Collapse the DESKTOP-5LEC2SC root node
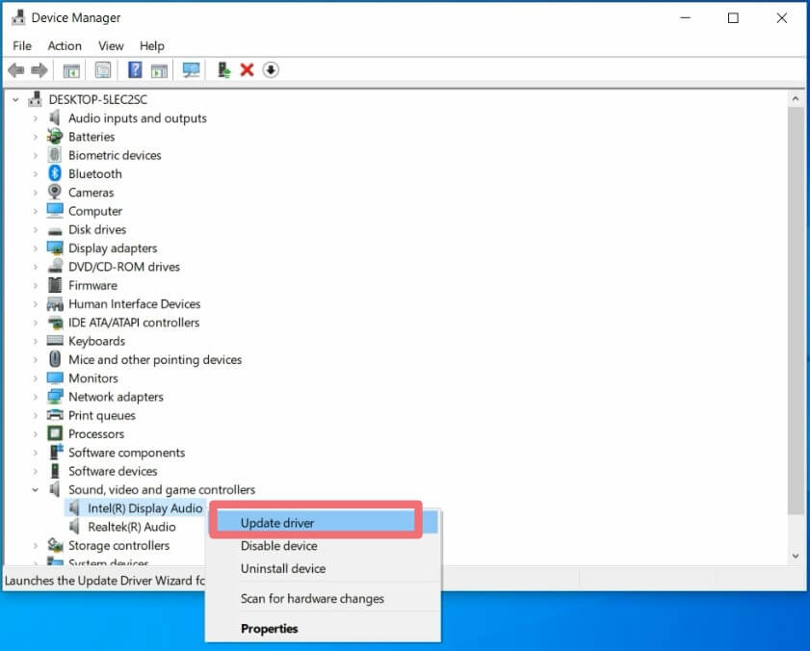This screenshot has height=651, width=810. click(15, 99)
